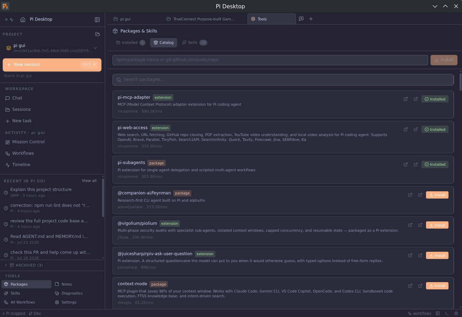Open Sessions in the workspace section
The width and height of the screenshot is (462, 317).
18,109
